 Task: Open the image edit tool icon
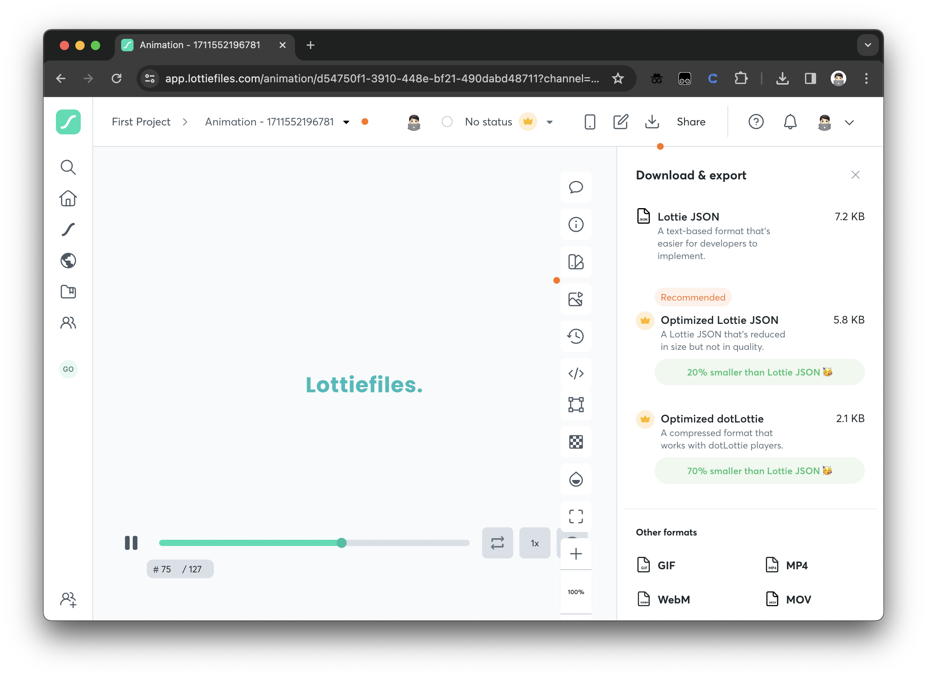pyautogui.click(x=576, y=299)
